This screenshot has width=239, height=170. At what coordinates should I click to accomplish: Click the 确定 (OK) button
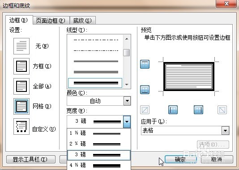181,159
